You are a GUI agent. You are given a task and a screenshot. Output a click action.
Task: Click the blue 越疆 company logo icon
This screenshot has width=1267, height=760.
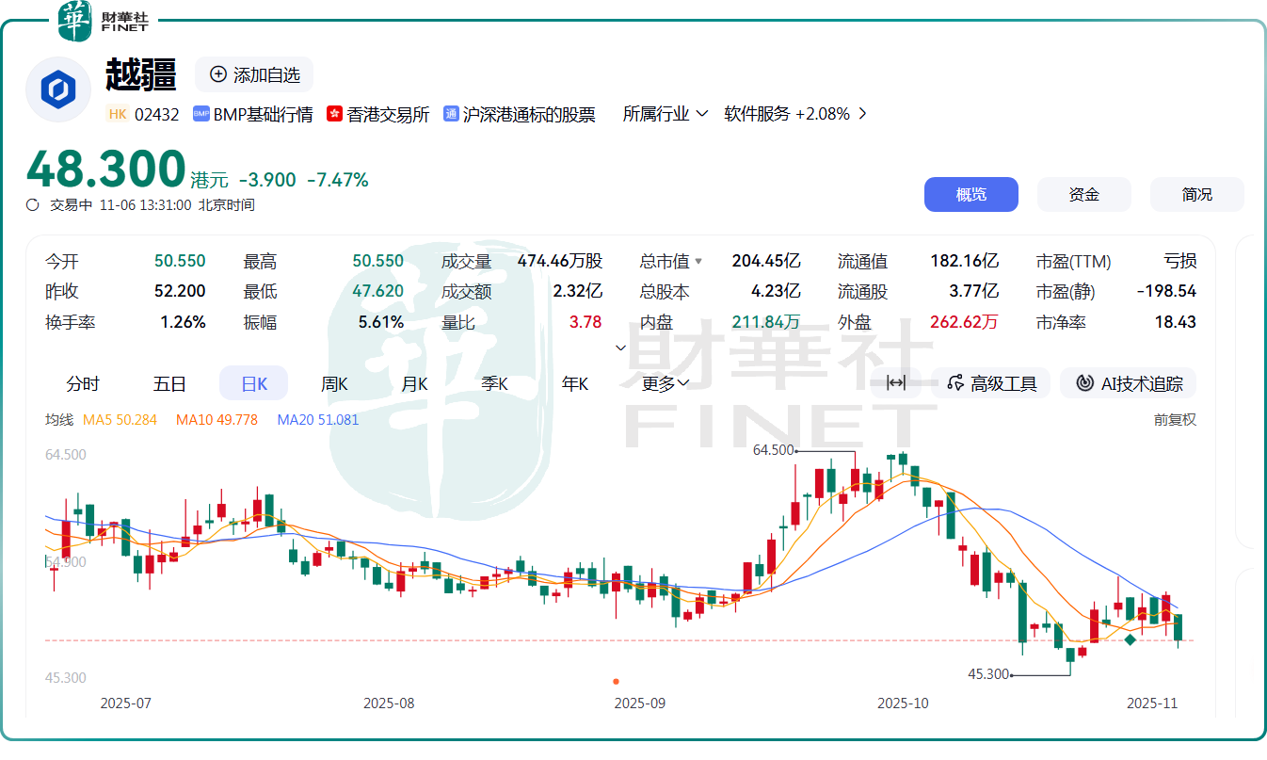[x=57, y=89]
